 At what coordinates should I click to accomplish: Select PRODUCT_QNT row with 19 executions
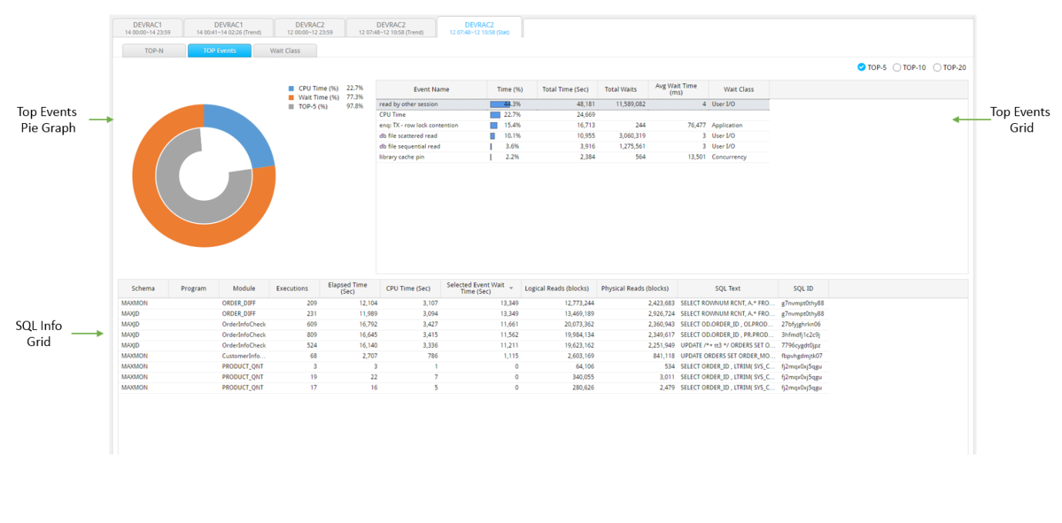[473, 377]
